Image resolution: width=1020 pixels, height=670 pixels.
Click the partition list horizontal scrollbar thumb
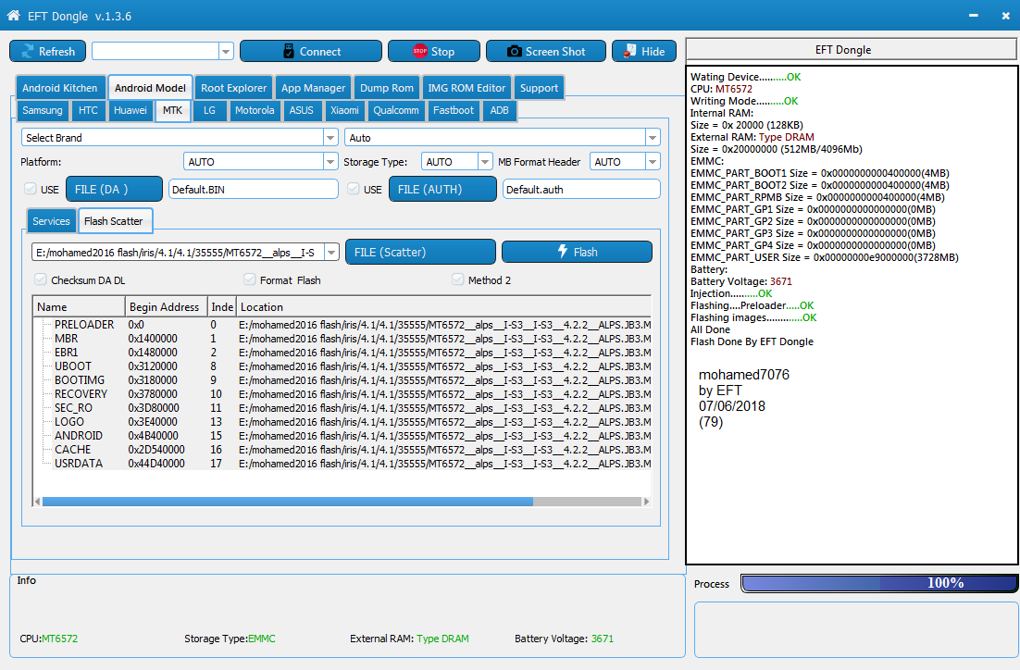[x=288, y=502]
